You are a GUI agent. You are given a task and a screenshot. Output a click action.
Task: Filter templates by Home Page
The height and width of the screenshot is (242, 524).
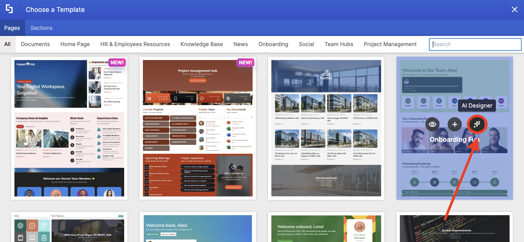(75, 44)
